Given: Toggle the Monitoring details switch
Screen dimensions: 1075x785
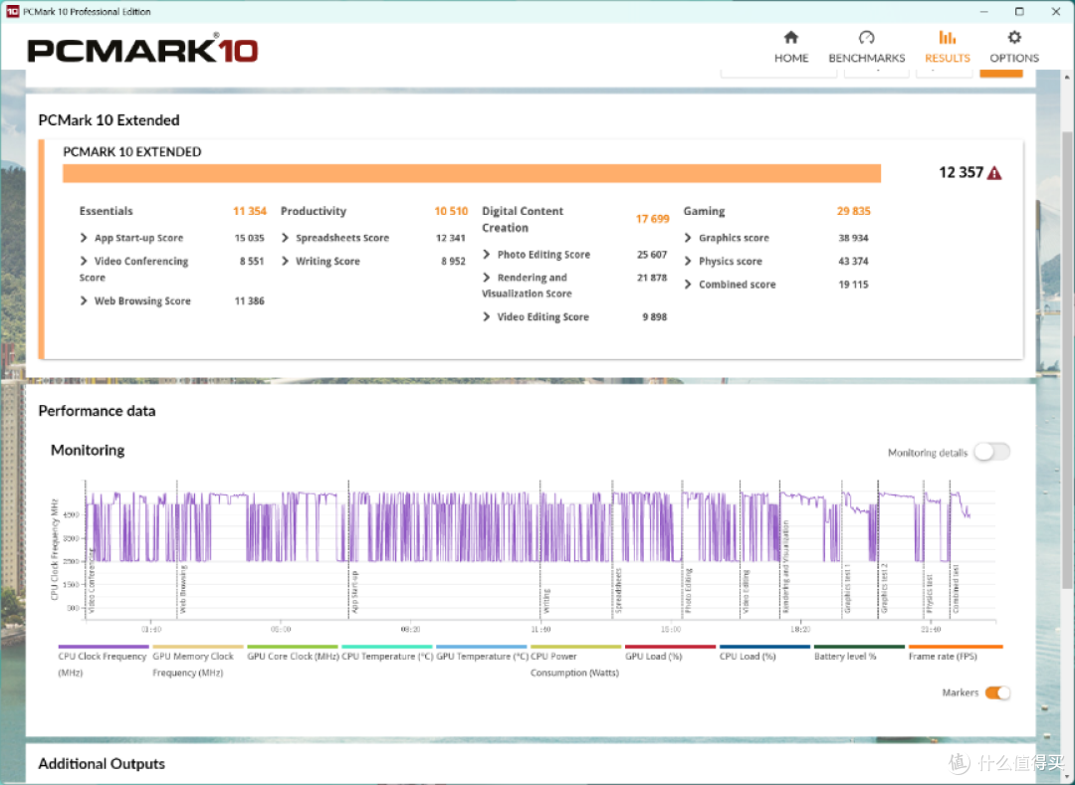Looking at the screenshot, I should click(x=992, y=452).
